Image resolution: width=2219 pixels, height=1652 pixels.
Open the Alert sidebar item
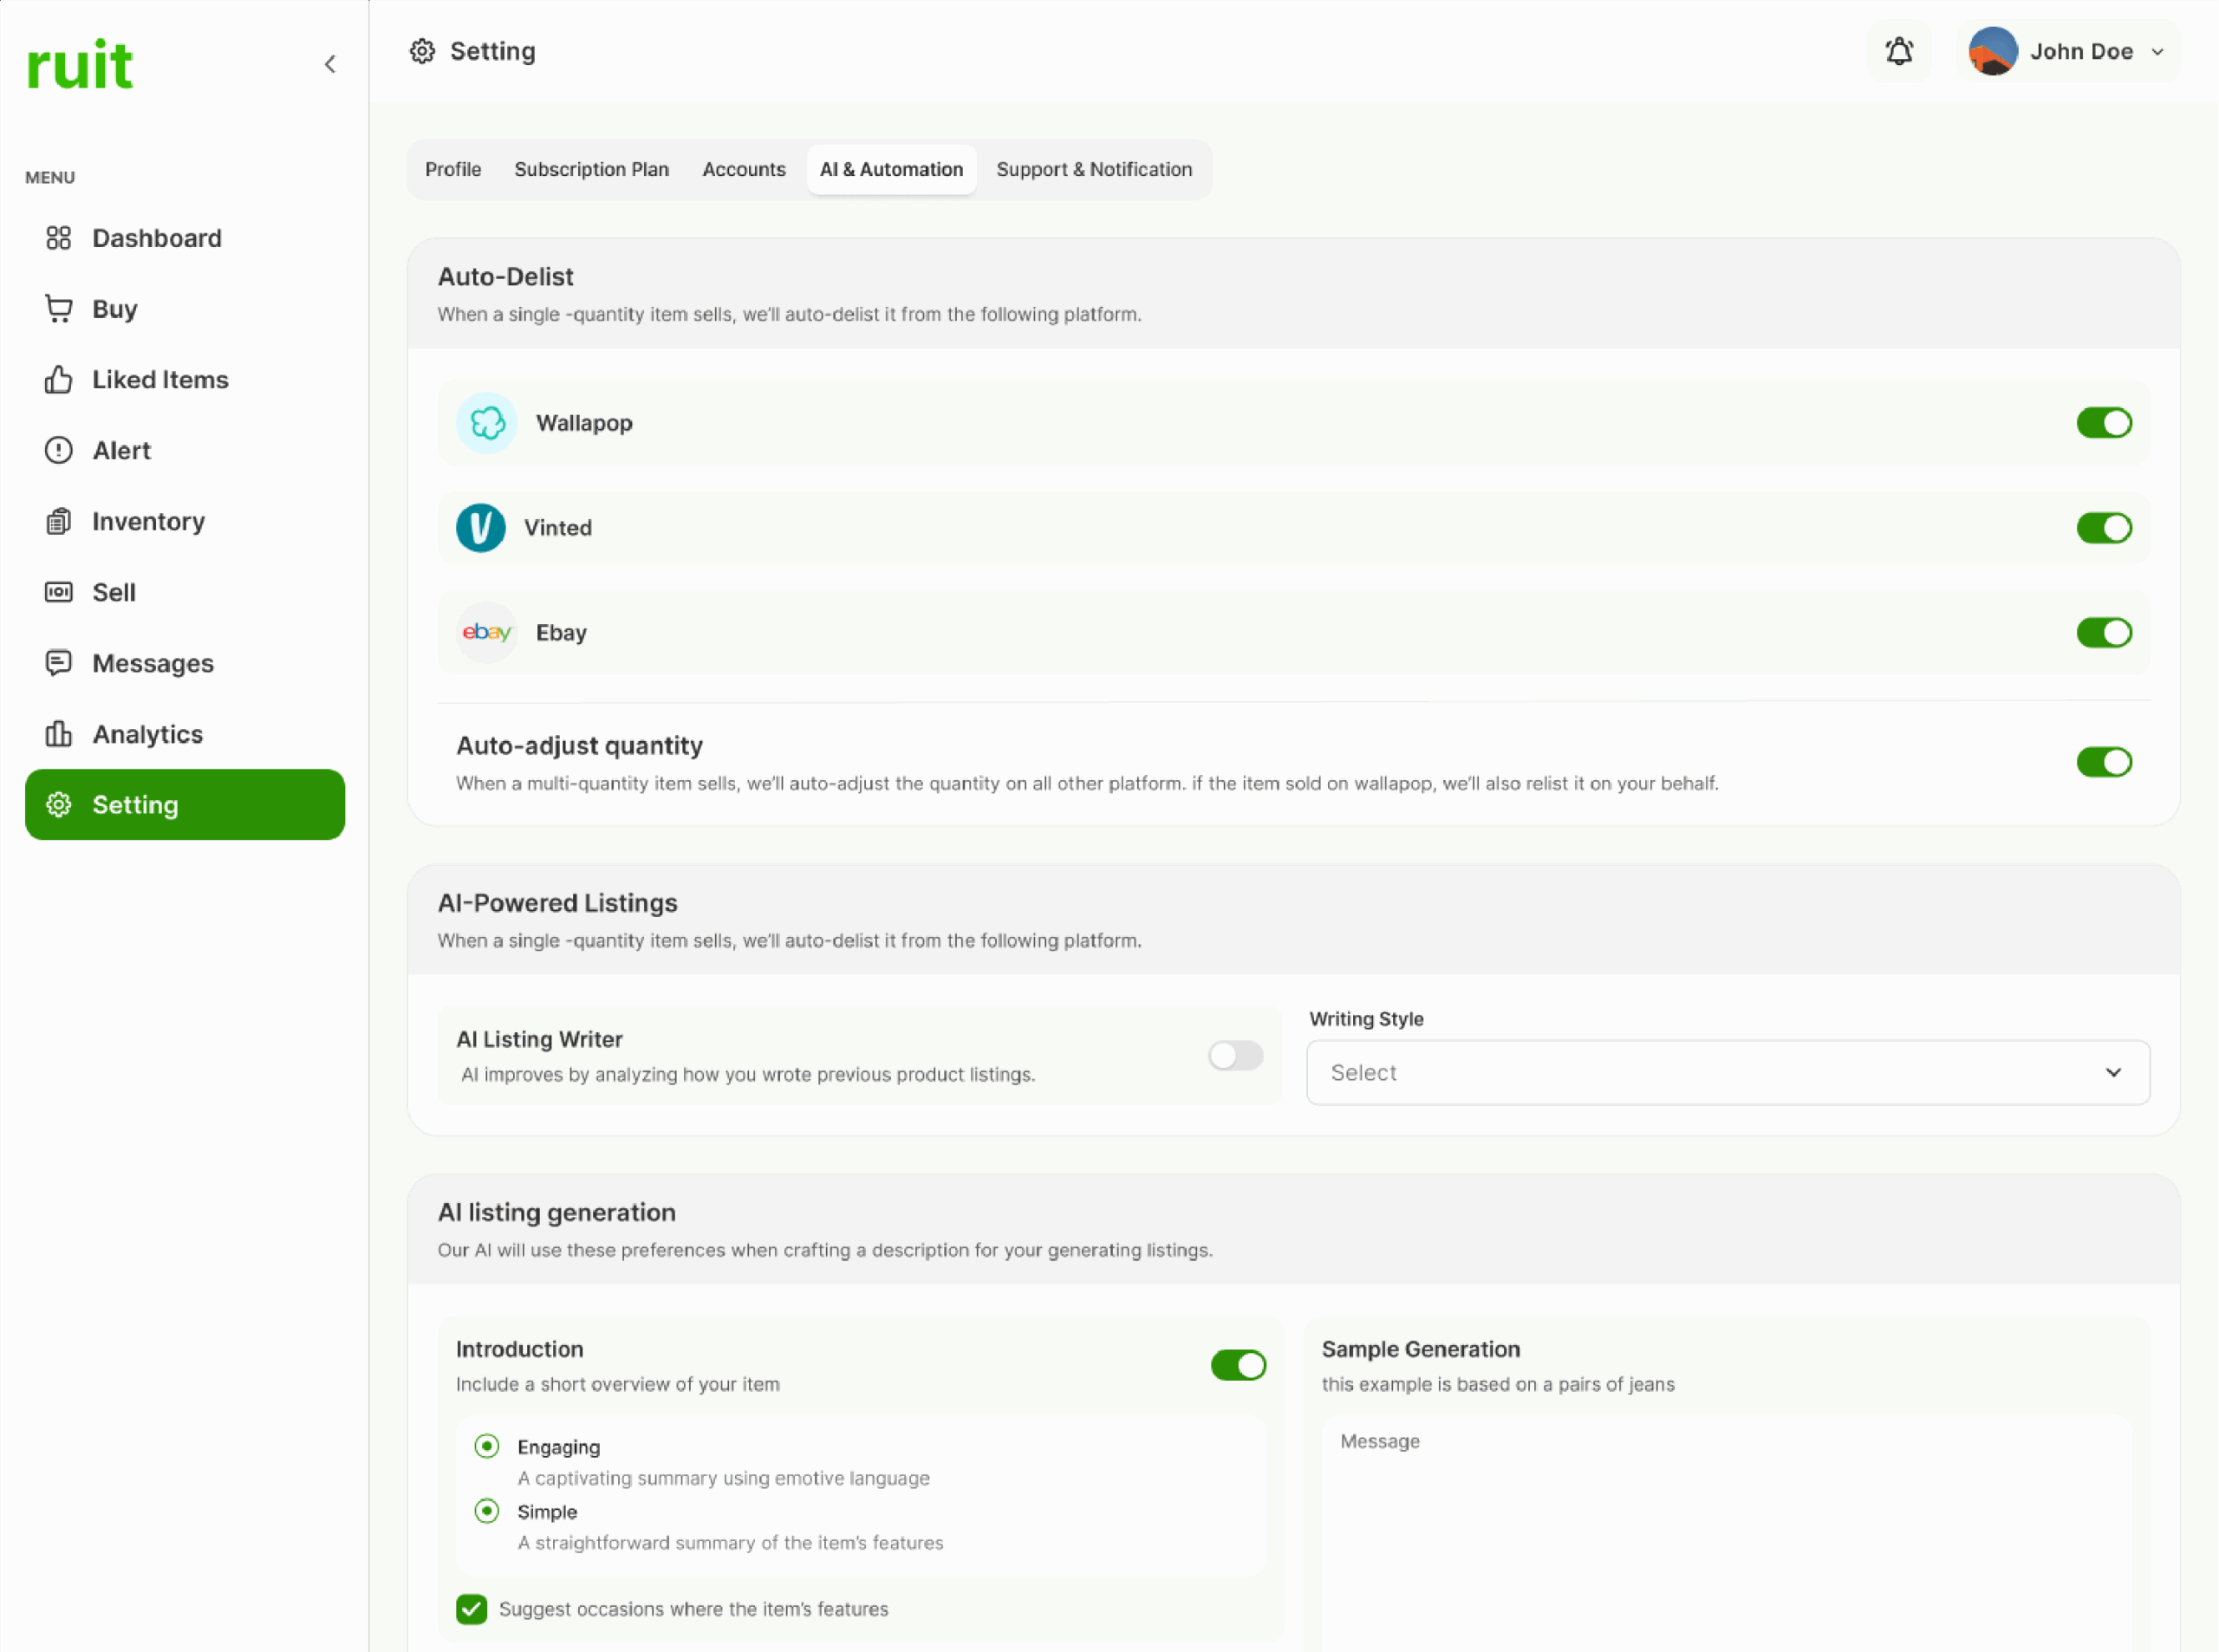pos(121,451)
